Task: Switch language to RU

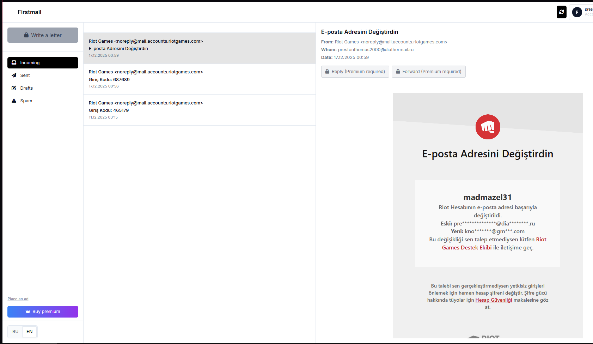Action: (15, 332)
